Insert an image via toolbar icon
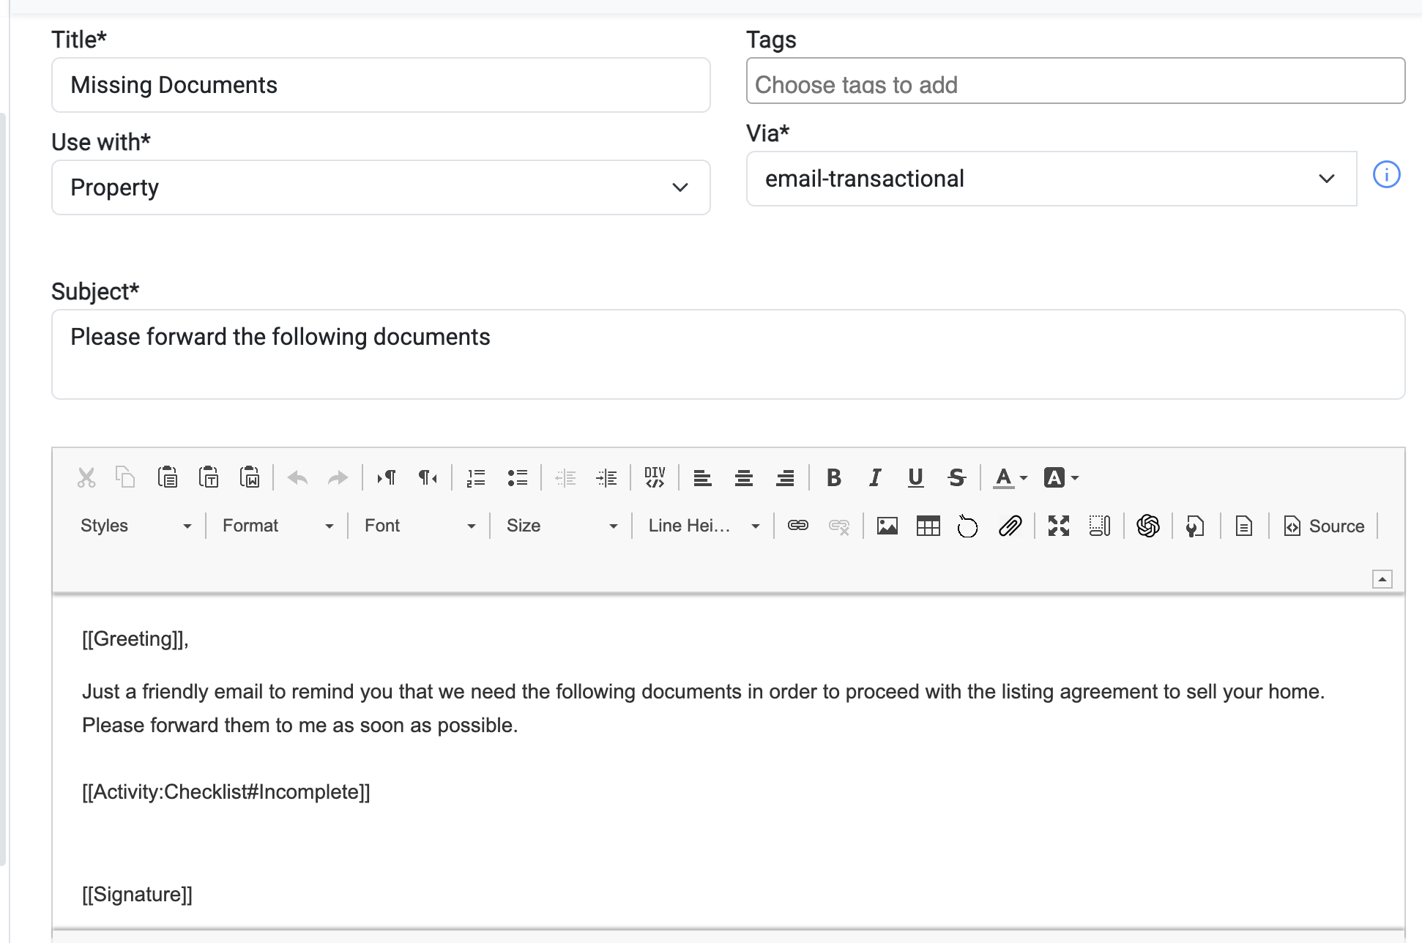 (887, 526)
